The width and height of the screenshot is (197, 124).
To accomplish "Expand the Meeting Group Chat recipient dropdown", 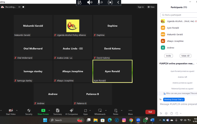I will pos(174,99).
